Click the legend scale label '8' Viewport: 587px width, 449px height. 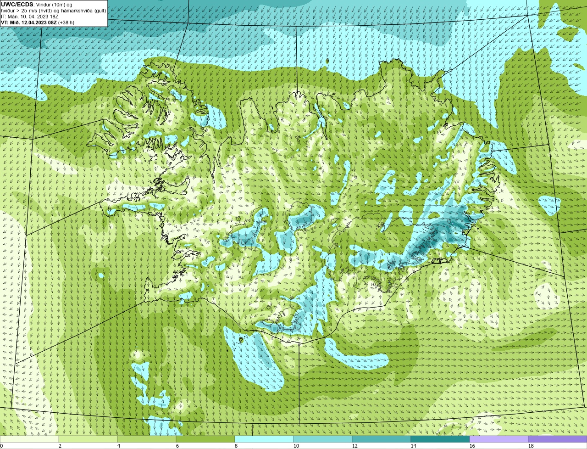(236, 446)
